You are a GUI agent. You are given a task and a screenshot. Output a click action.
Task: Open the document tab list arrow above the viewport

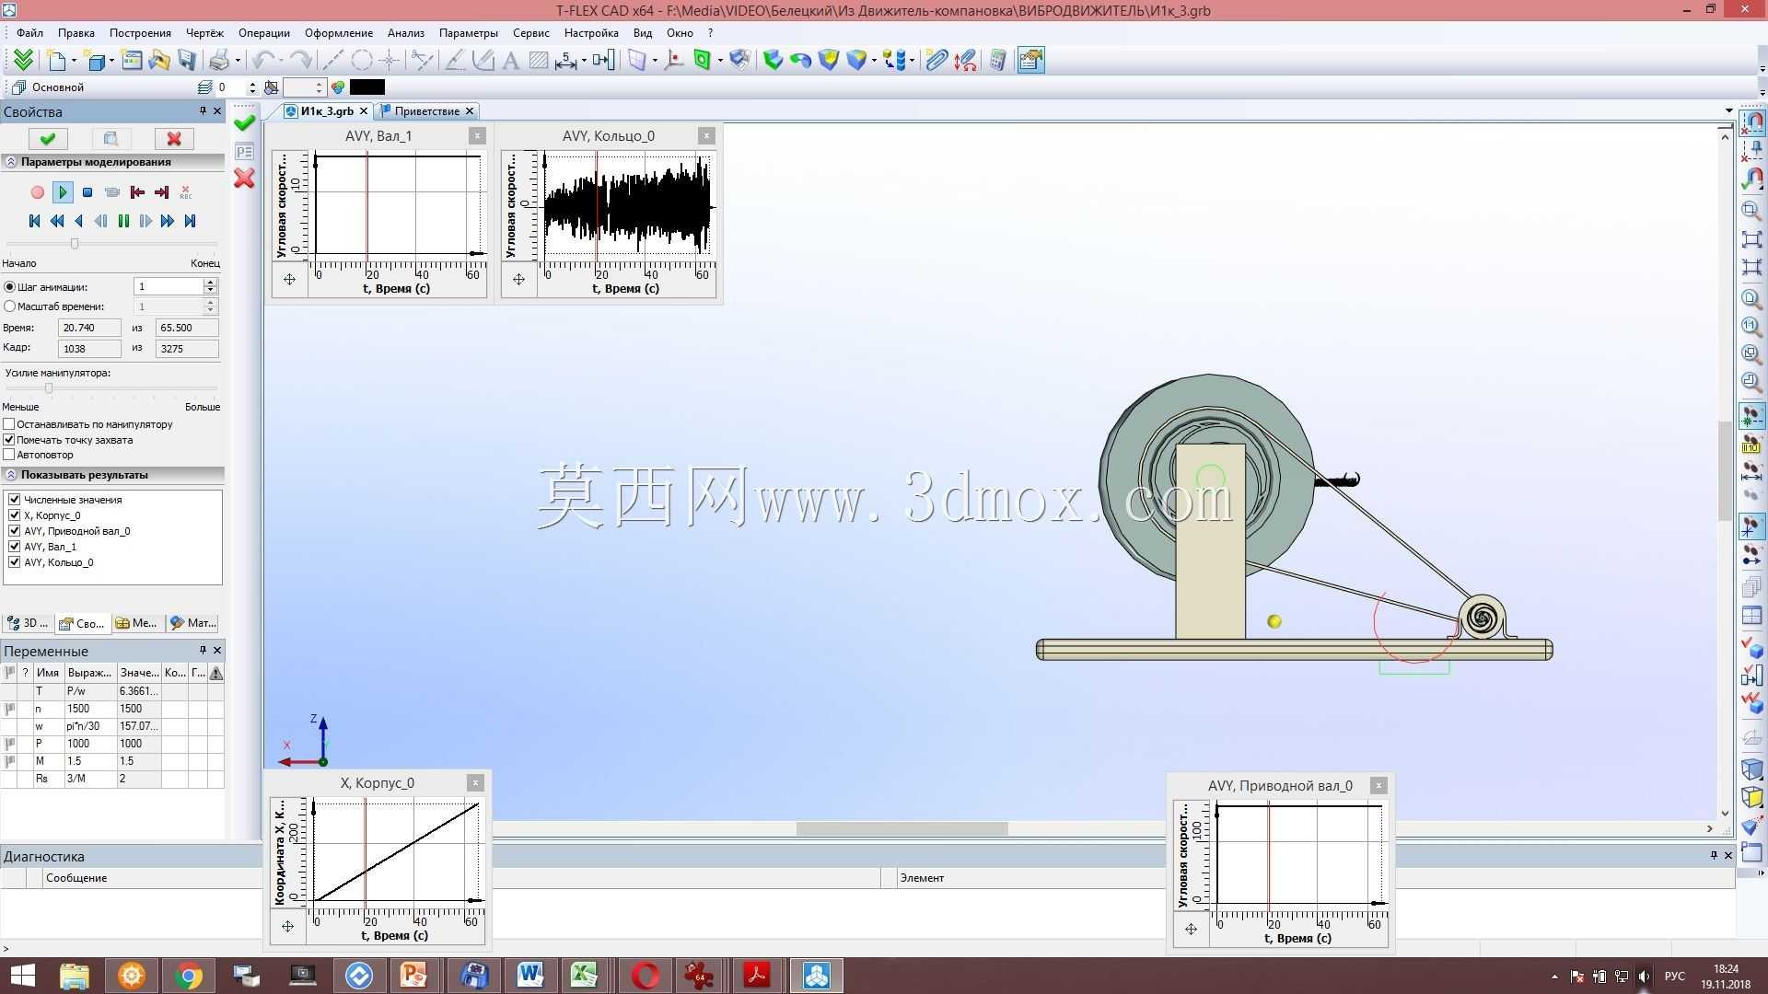1728,111
